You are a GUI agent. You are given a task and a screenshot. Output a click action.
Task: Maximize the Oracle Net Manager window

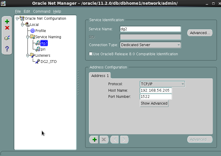213,4
